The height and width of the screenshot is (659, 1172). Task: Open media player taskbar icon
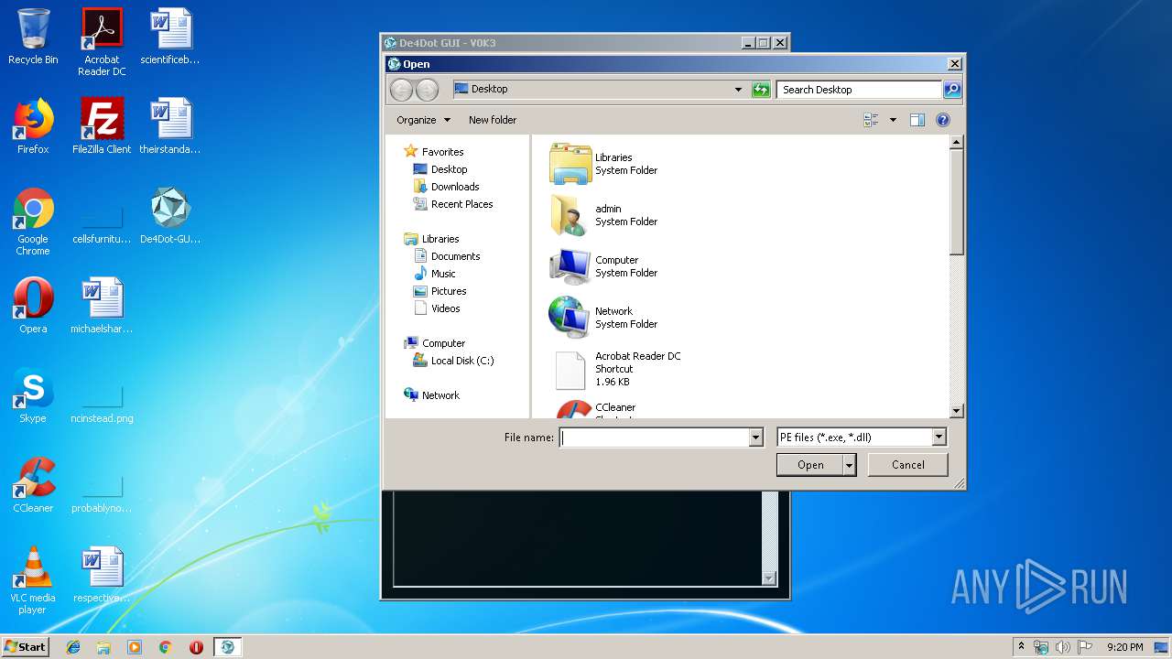click(135, 647)
